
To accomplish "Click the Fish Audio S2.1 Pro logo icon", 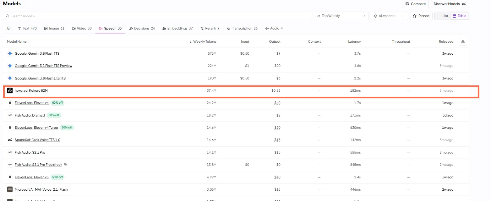I will pos(10,152).
